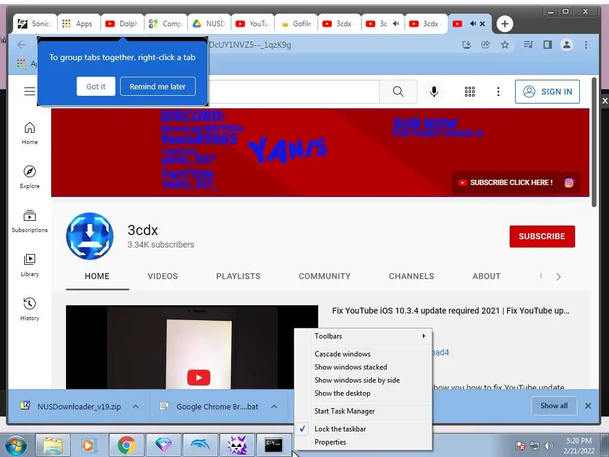Open a new Chrome tab
This screenshot has height=457, width=609.
[x=504, y=24]
